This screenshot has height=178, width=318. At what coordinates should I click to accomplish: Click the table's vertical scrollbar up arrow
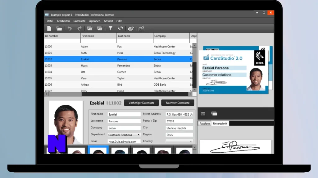pyautogui.click(x=194, y=45)
